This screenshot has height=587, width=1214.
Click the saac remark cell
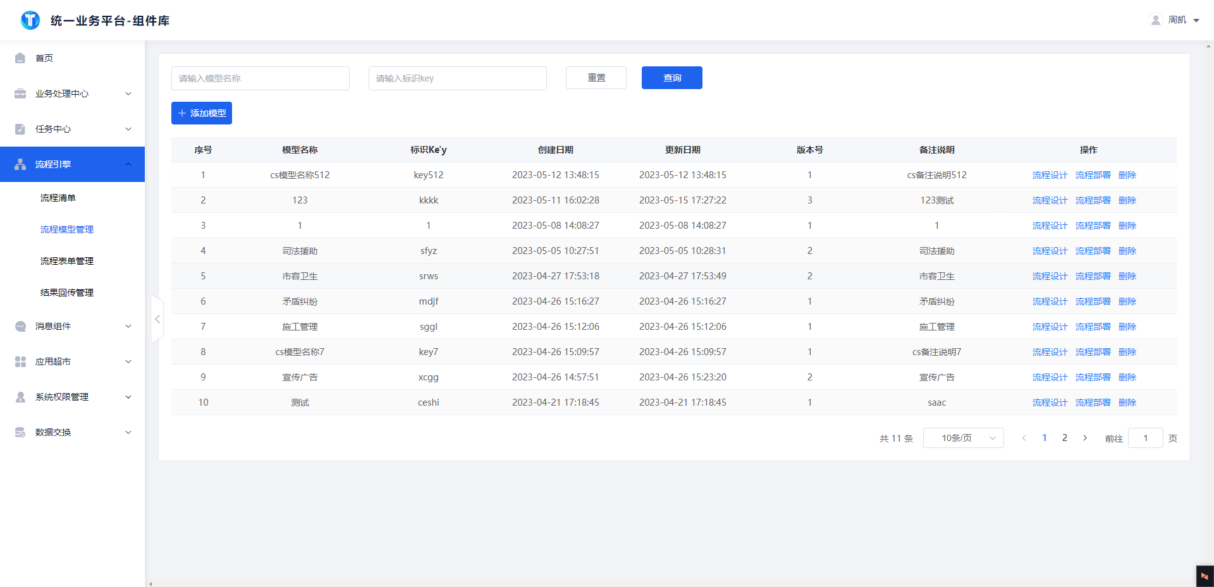(937, 402)
